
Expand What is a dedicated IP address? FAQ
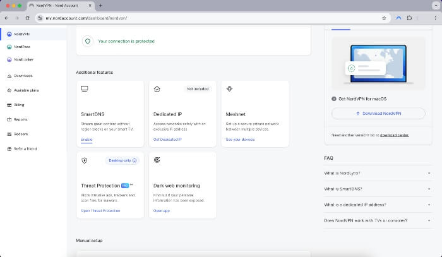pos(378,205)
